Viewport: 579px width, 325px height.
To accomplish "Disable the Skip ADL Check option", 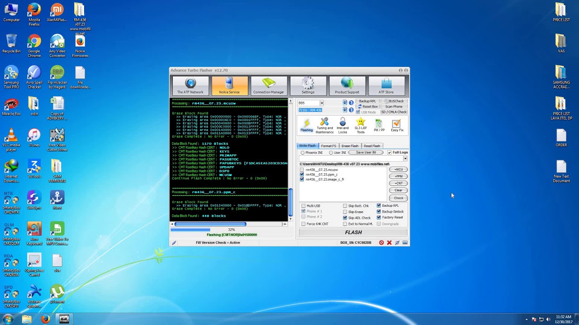I will point(345,218).
